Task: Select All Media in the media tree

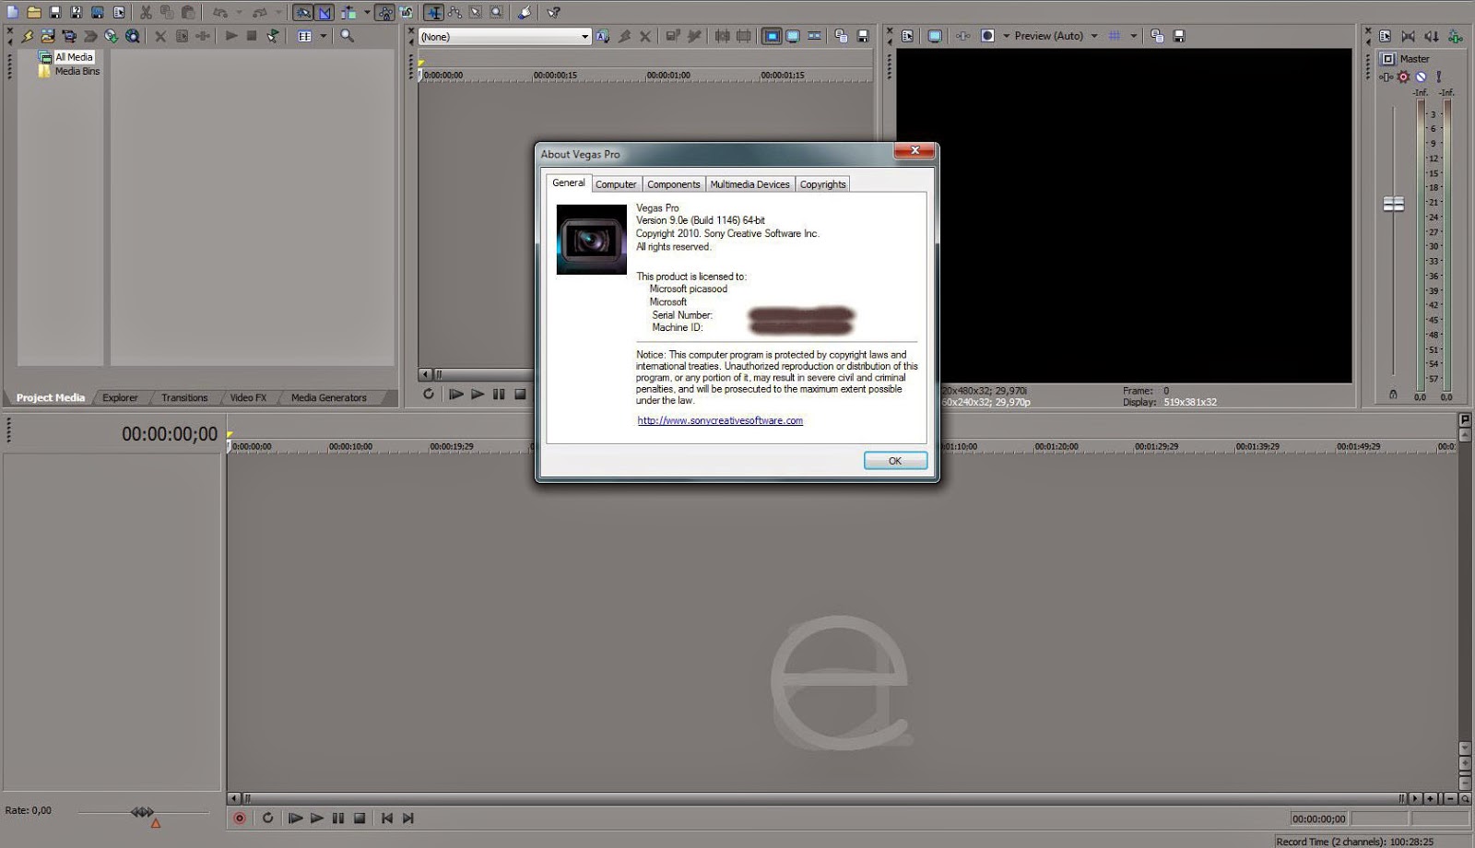Action: click(74, 57)
